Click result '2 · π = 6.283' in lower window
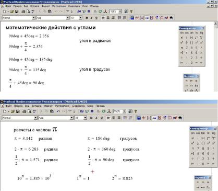Image resolution: width=218 pixels, height=191 pixels. [26, 149]
